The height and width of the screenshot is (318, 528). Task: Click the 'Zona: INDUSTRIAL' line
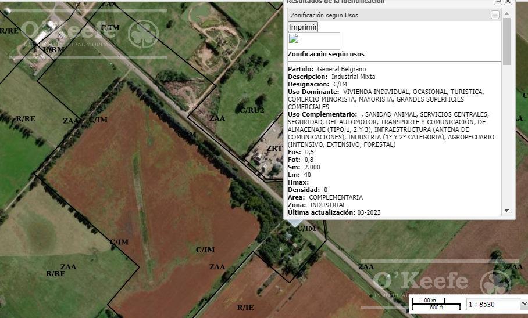coord(316,205)
